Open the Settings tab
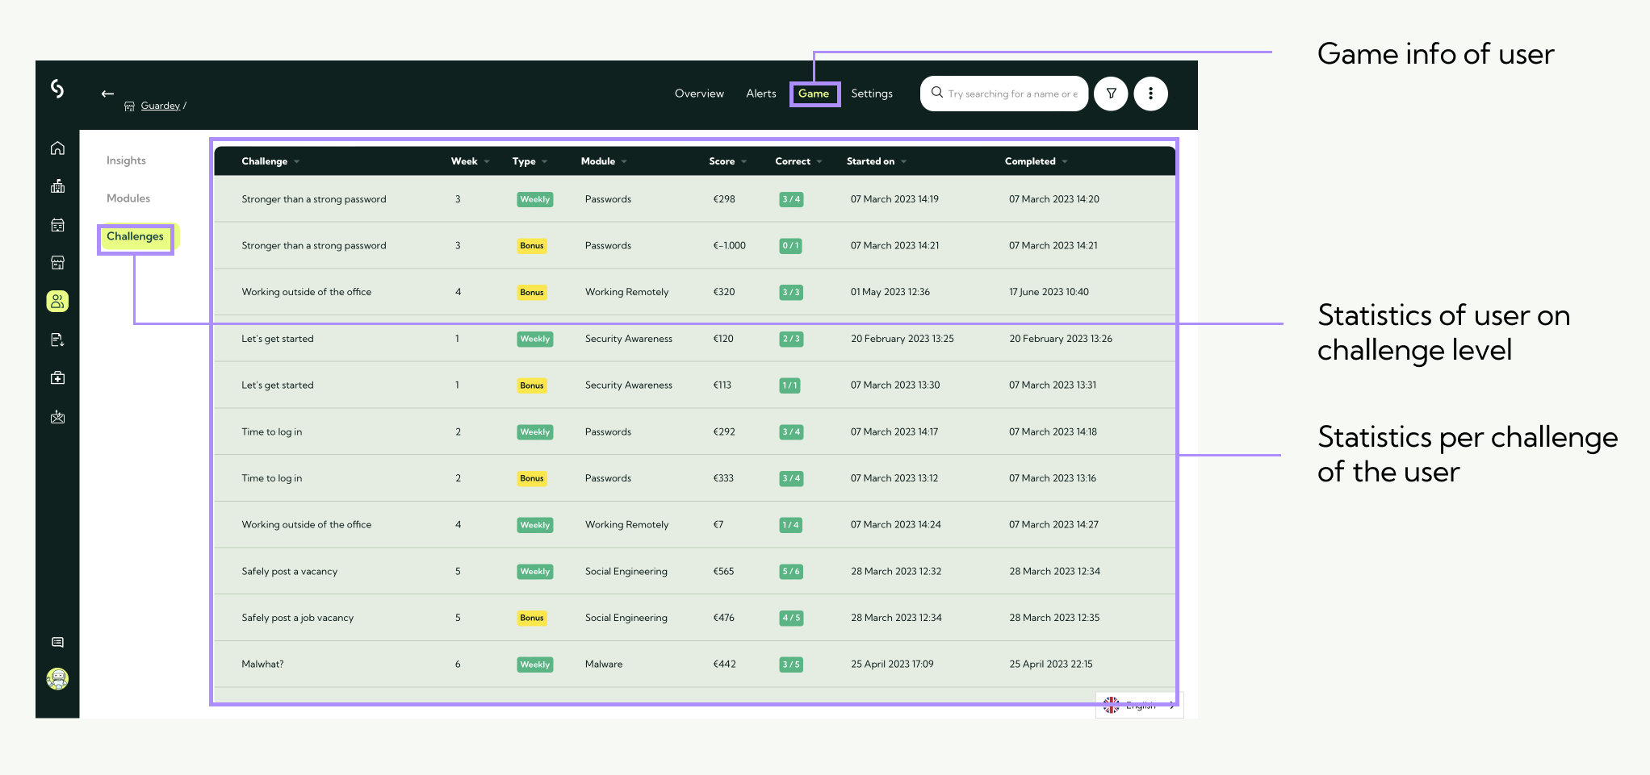 coord(872,94)
